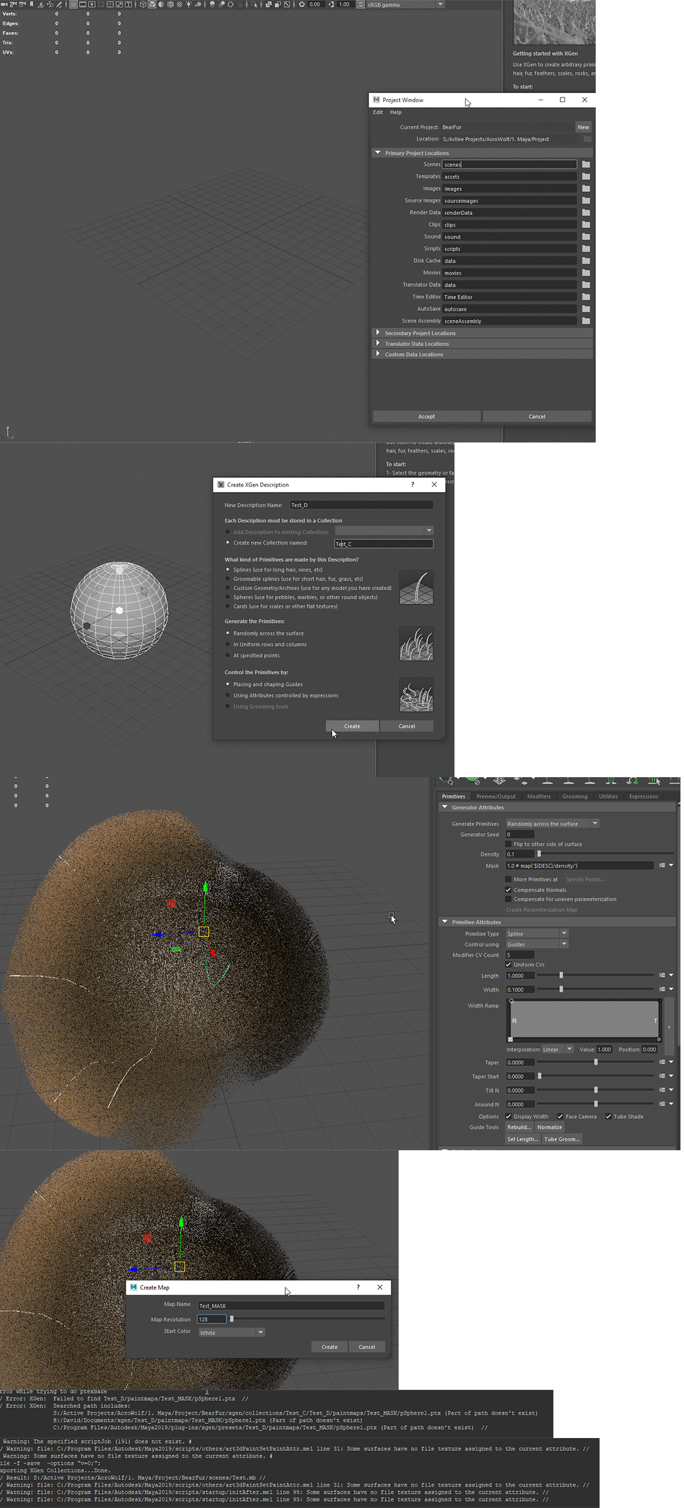Switch to Modifiers tab
This screenshot has height=1508, width=685.
click(539, 796)
